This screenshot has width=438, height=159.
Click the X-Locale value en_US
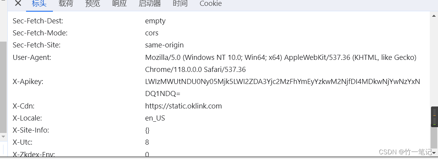(x=155, y=118)
